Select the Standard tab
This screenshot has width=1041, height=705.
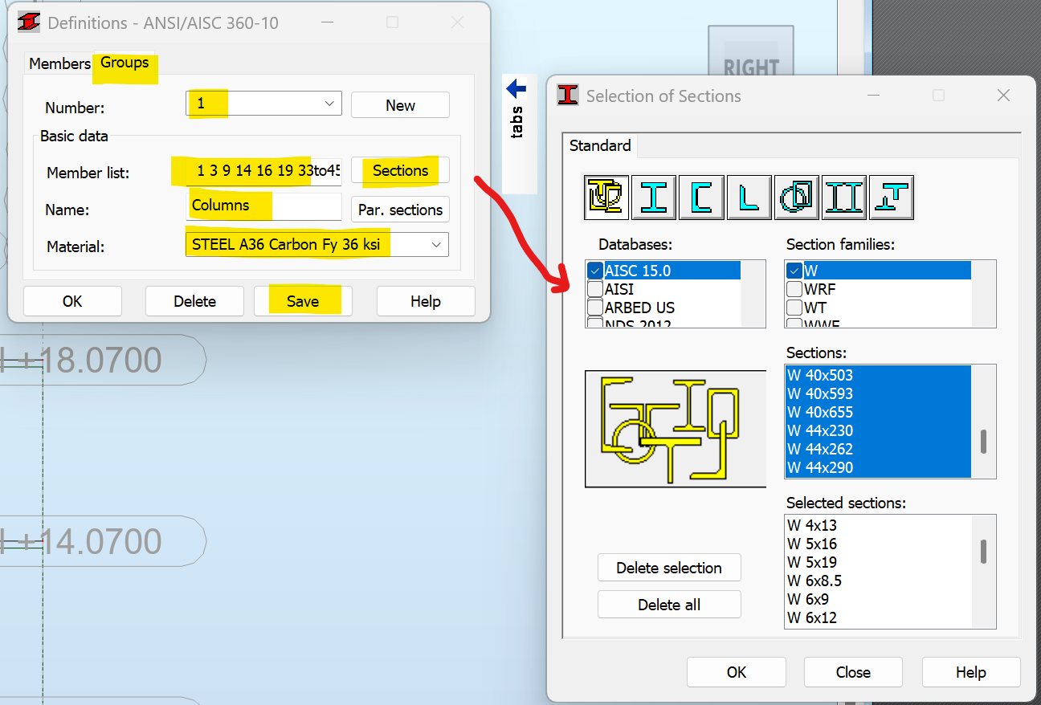coord(600,145)
